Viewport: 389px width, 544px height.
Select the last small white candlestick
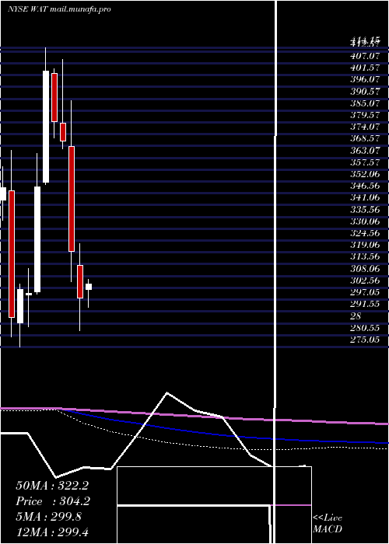click(89, 287)
